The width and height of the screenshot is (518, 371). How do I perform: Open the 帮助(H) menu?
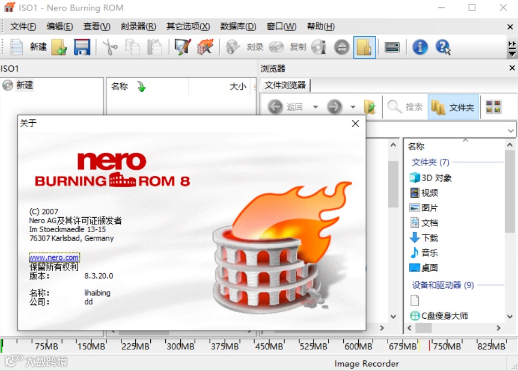(321, 27)
